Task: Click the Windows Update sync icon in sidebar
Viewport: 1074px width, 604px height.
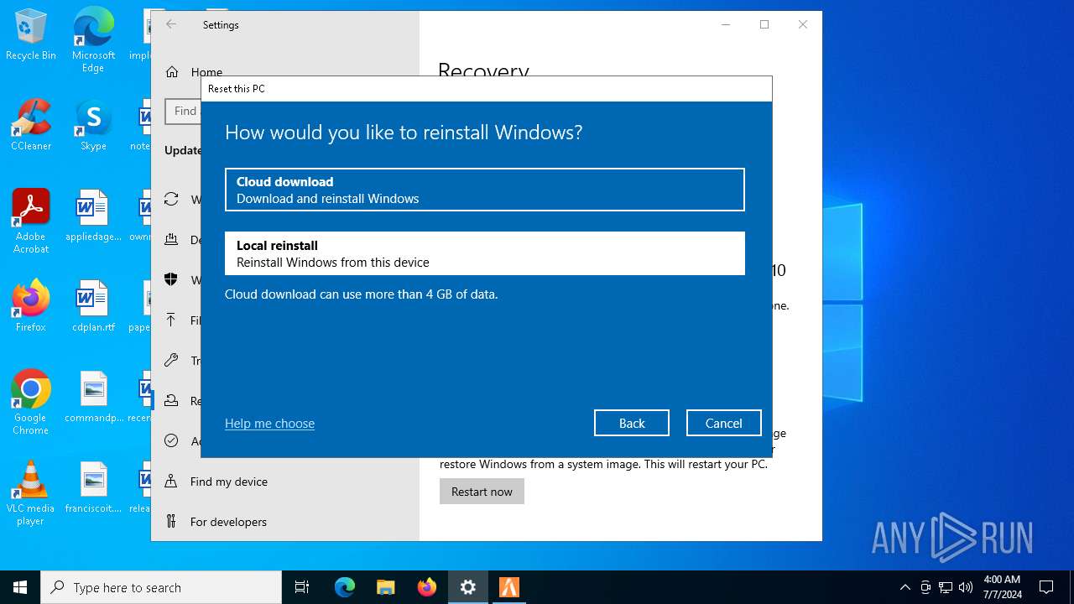Action: pyautogui.click(x=171, y=200)
